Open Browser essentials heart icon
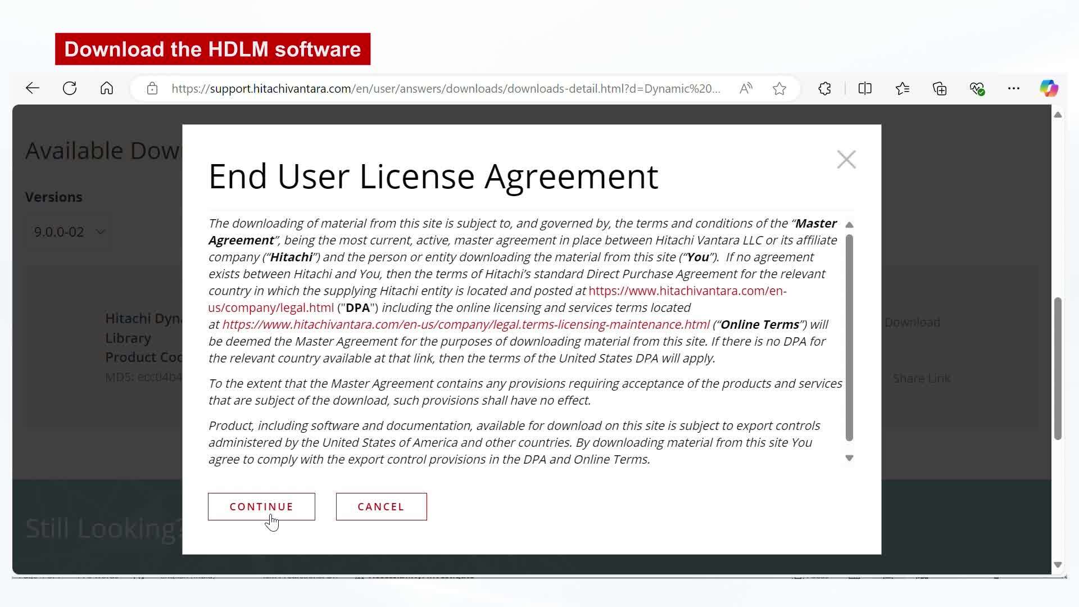The height and width of the screenshot is (607, 1079). point(977,88)
